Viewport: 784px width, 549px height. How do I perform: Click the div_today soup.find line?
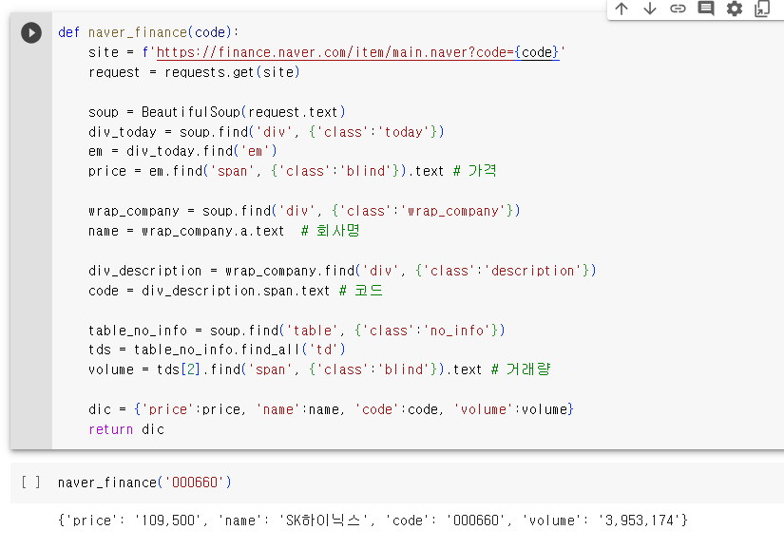266,132
